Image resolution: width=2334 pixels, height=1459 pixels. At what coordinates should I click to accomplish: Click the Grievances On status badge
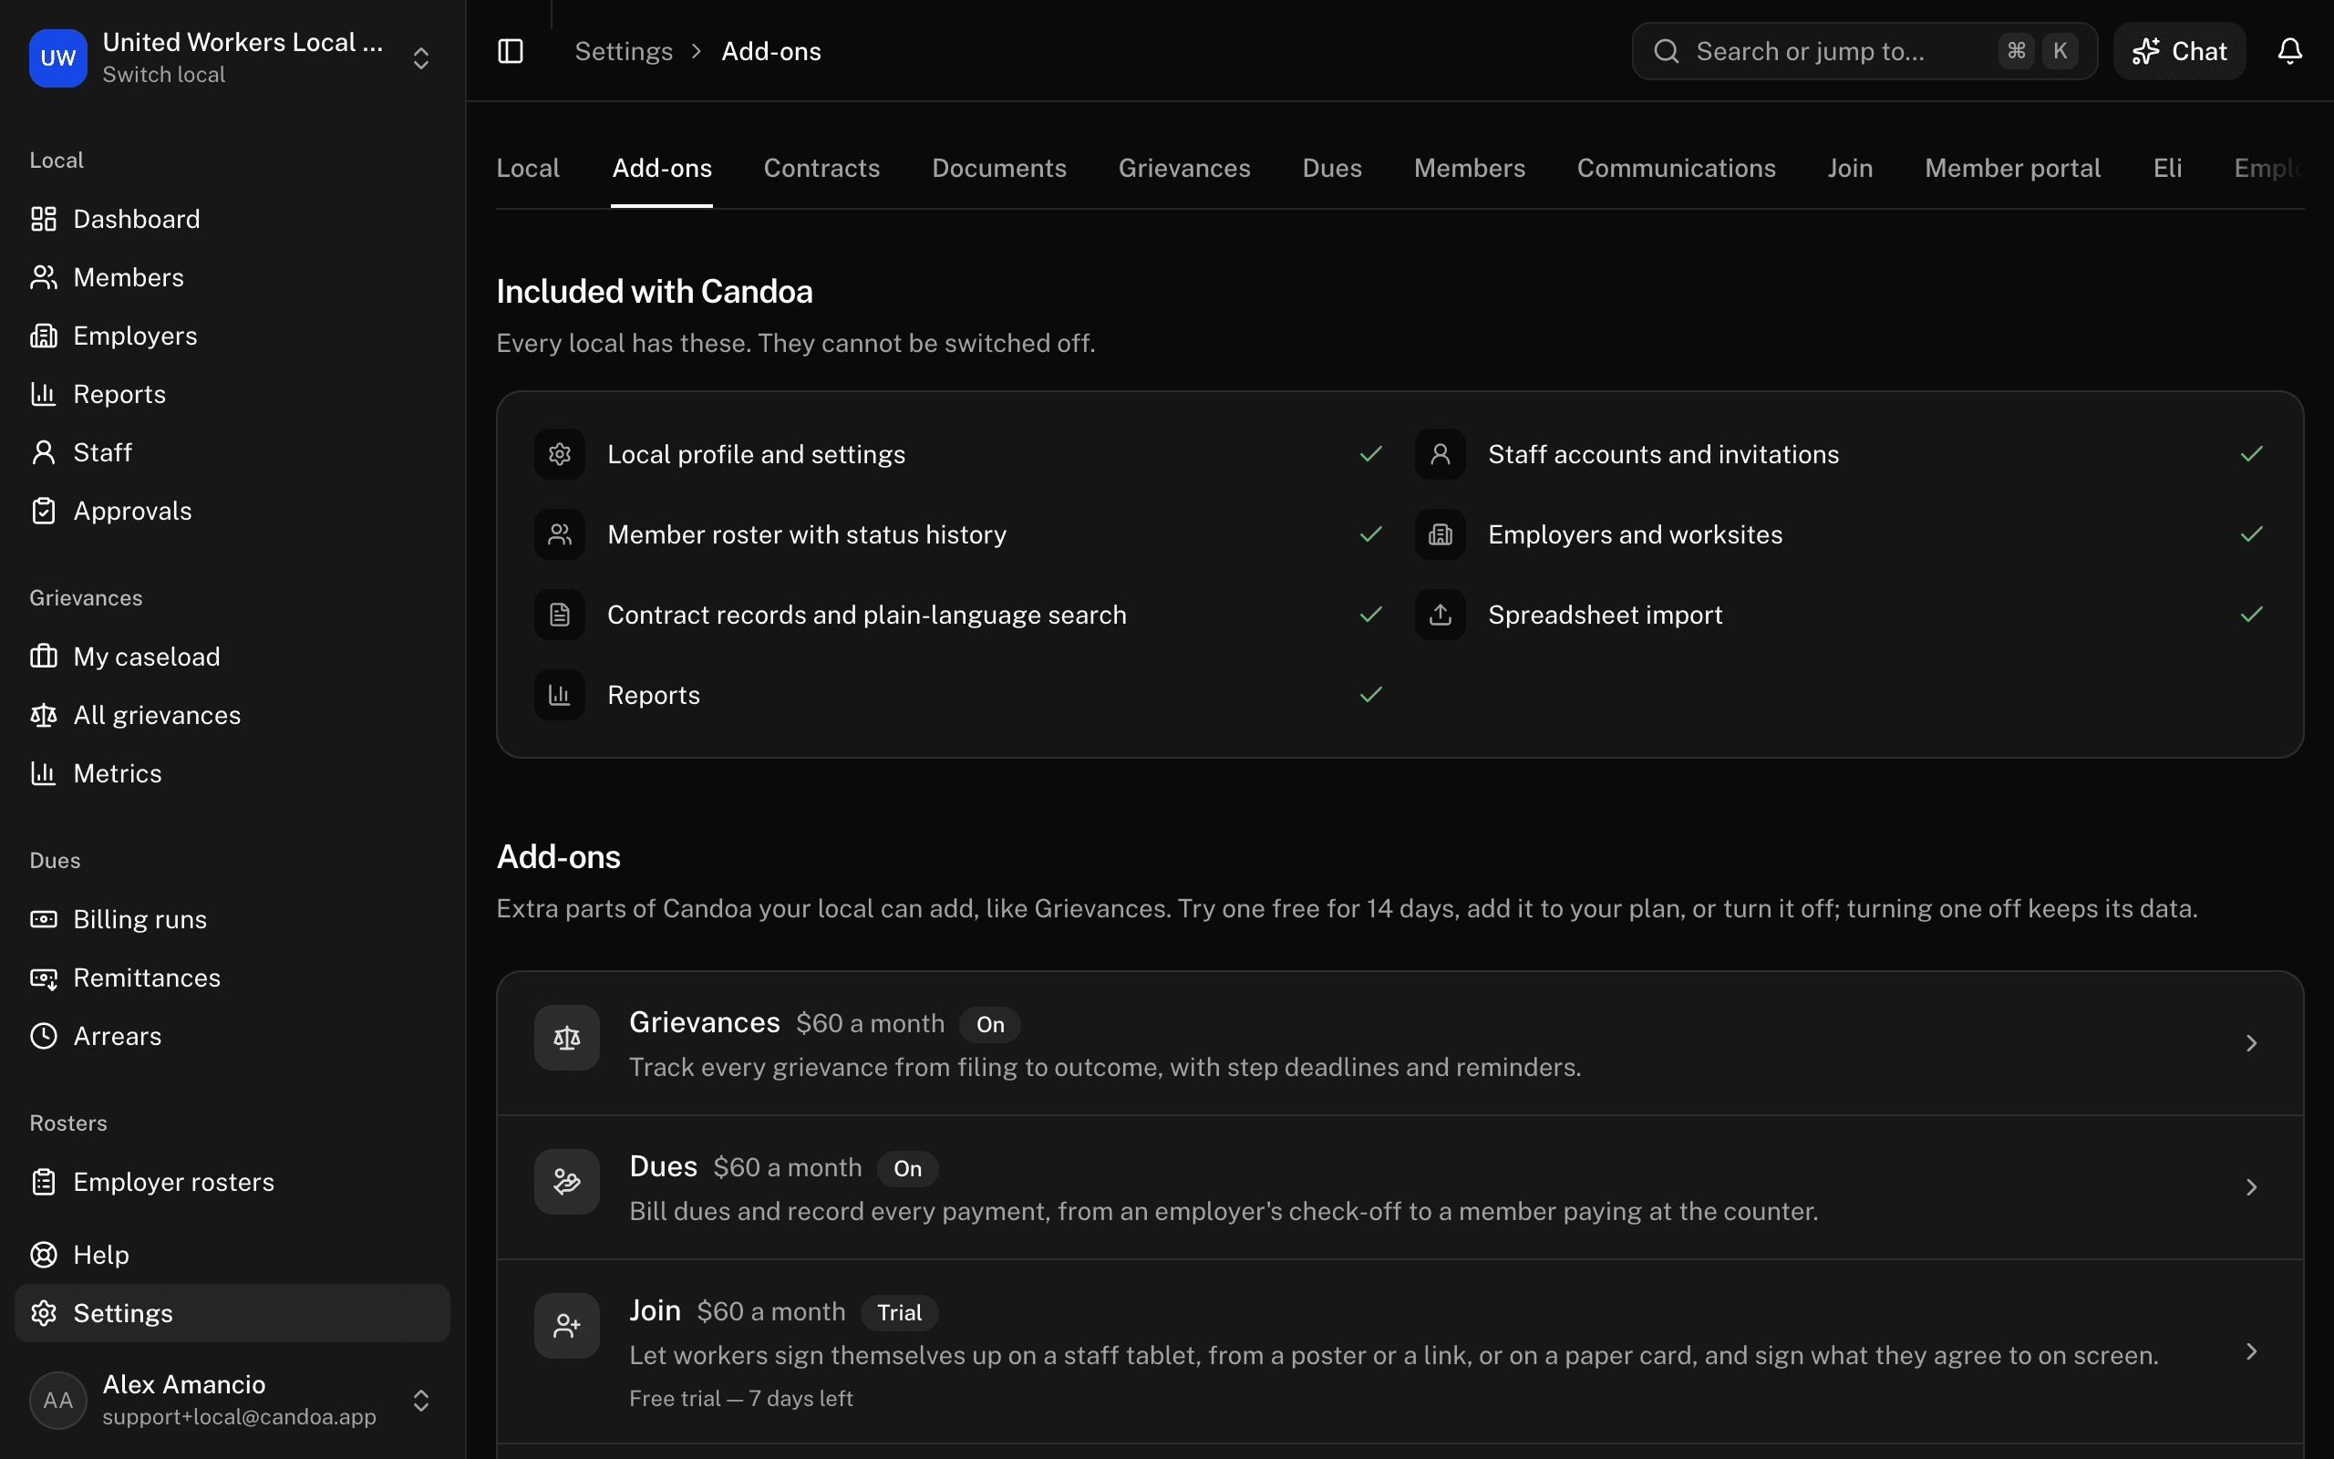click(989, 1024)
